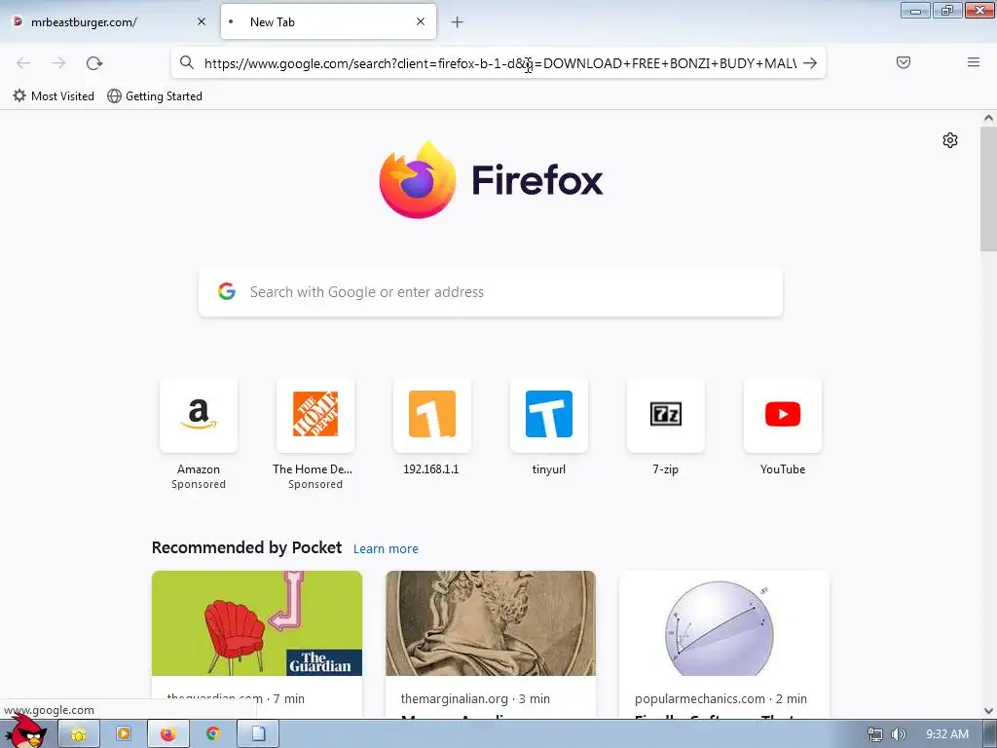Viewport: 997px width, 748px height.
Task: Open a new tab with plus button
Action: (x=458, y=22)
